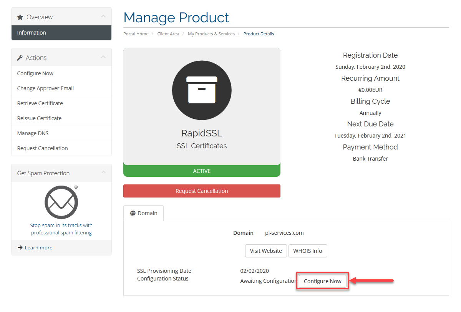
Task: Click the bold Domain field label
Action: pos(243,233)
